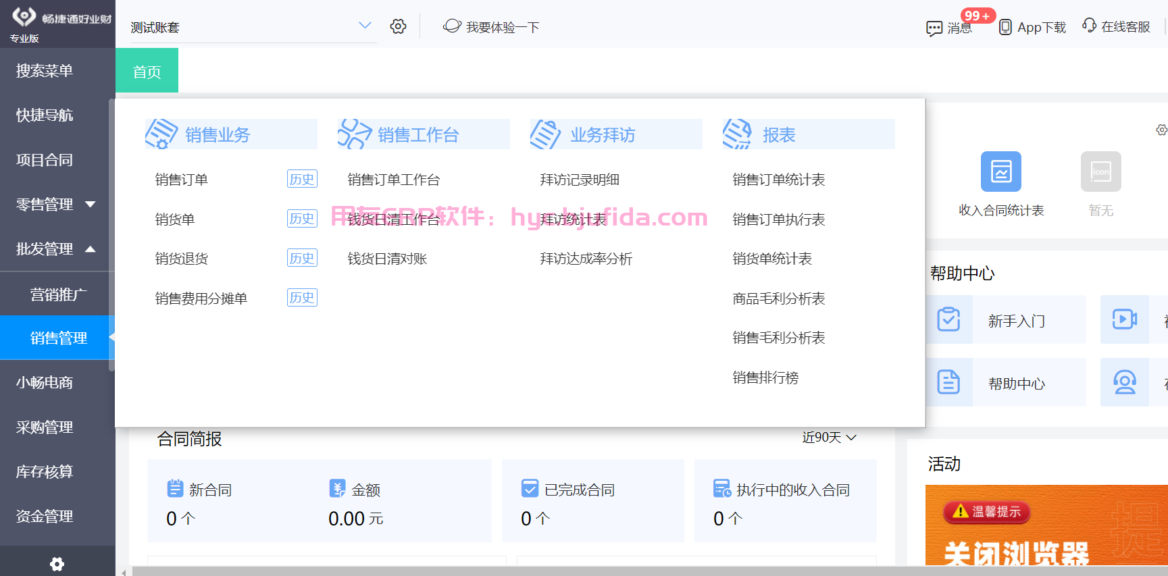Open the 活动 banner image
This screenshot has height=576, width=1168.
1046,525
